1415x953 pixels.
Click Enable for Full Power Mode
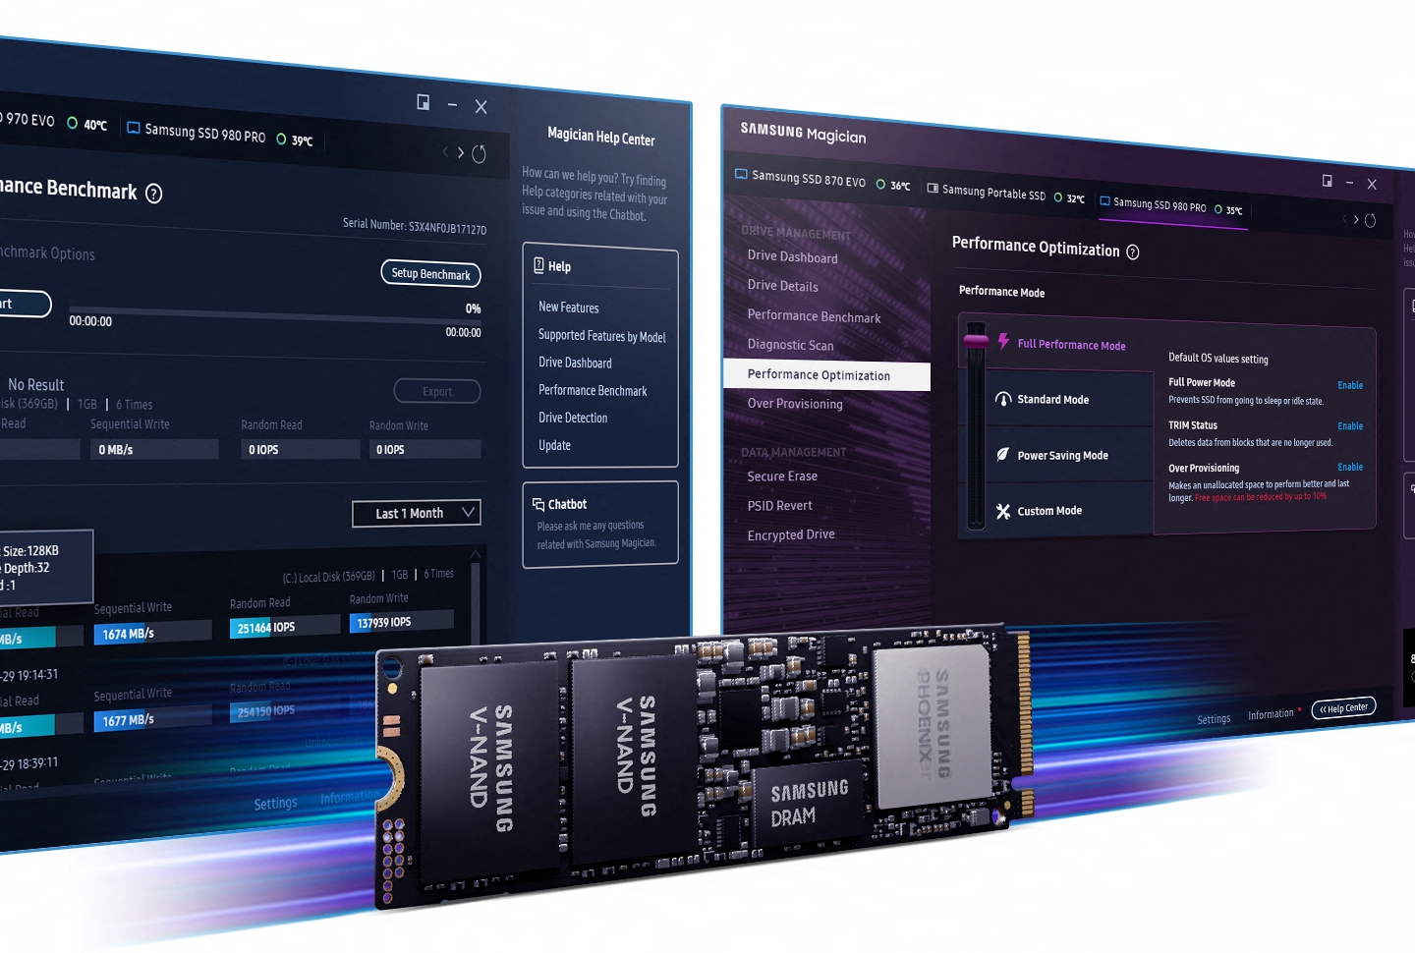click(1350, 386)
